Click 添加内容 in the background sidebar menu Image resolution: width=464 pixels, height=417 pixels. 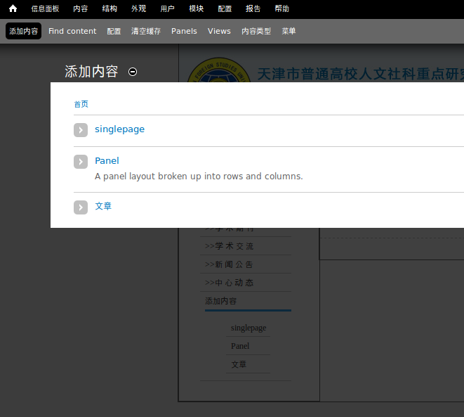pos(220,302)
